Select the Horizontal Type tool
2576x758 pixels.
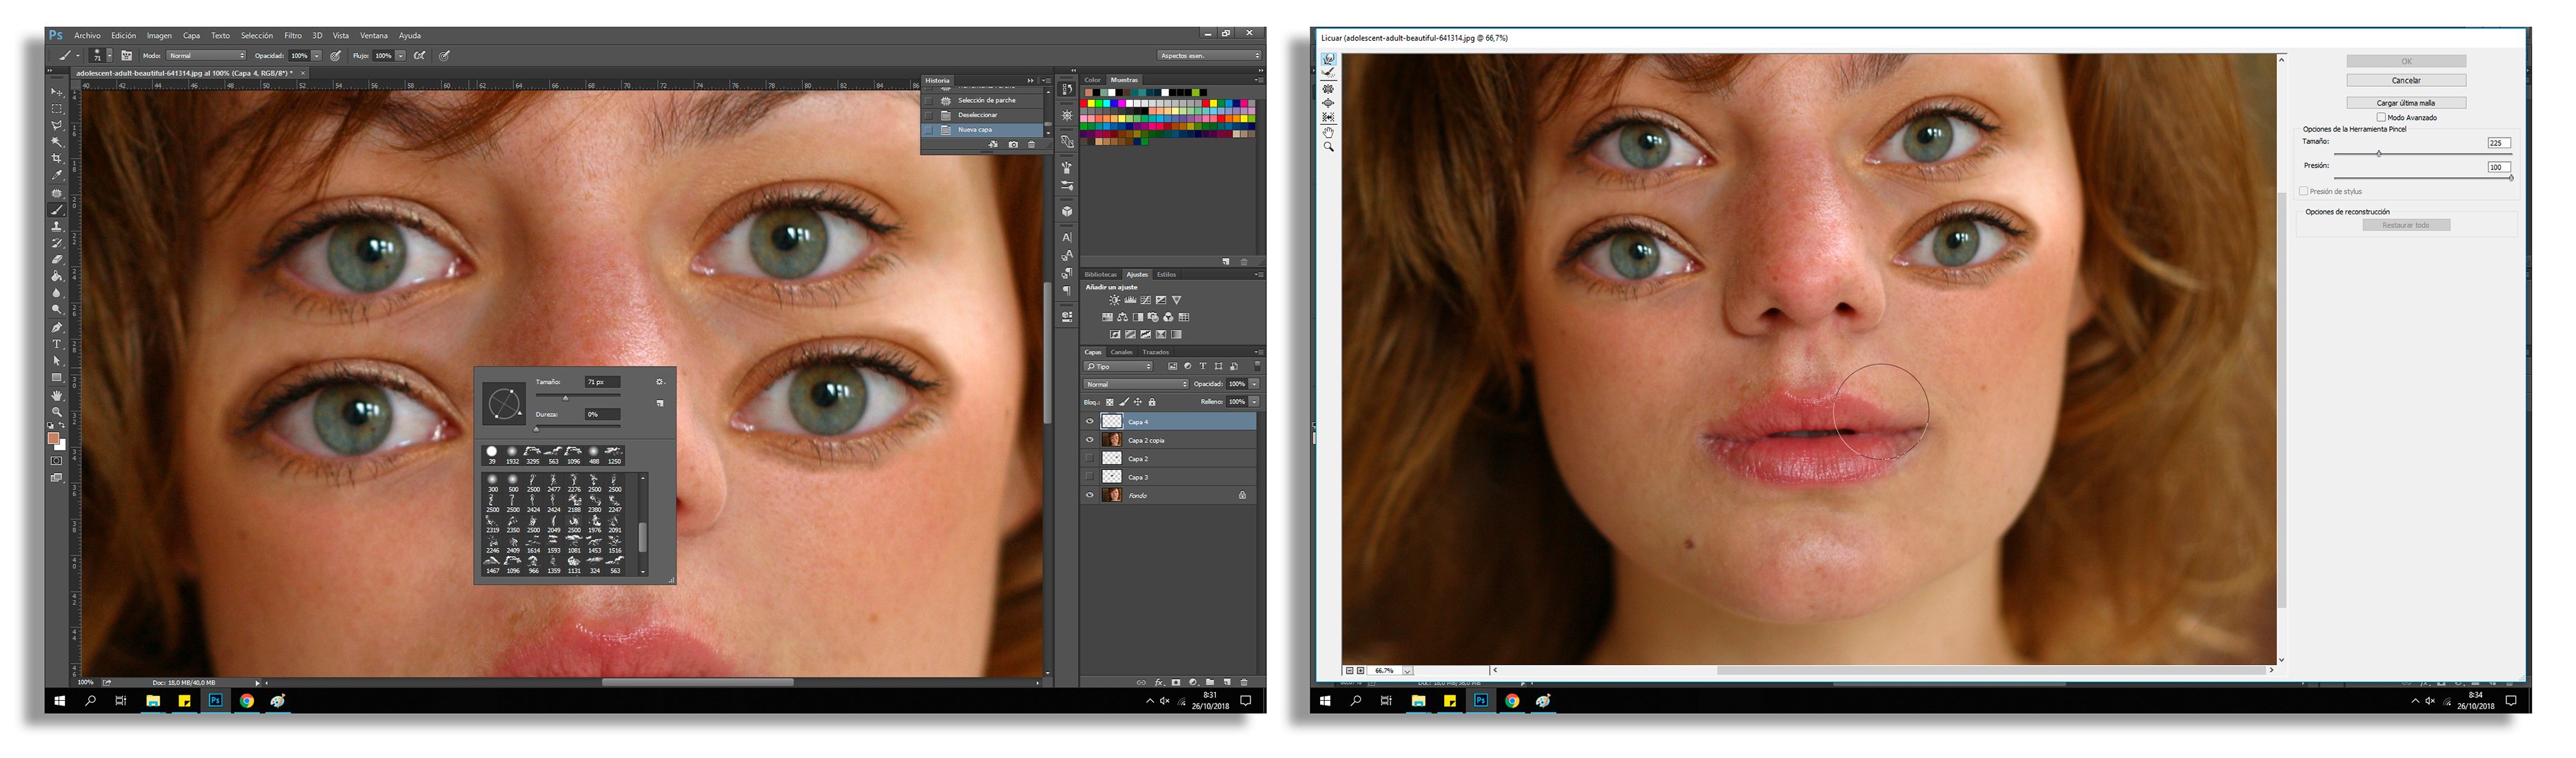coord(57,344)
